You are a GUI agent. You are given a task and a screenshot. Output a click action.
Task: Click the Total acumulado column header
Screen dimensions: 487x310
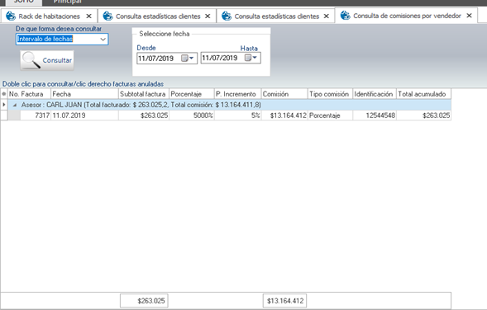tap(424, 94)
